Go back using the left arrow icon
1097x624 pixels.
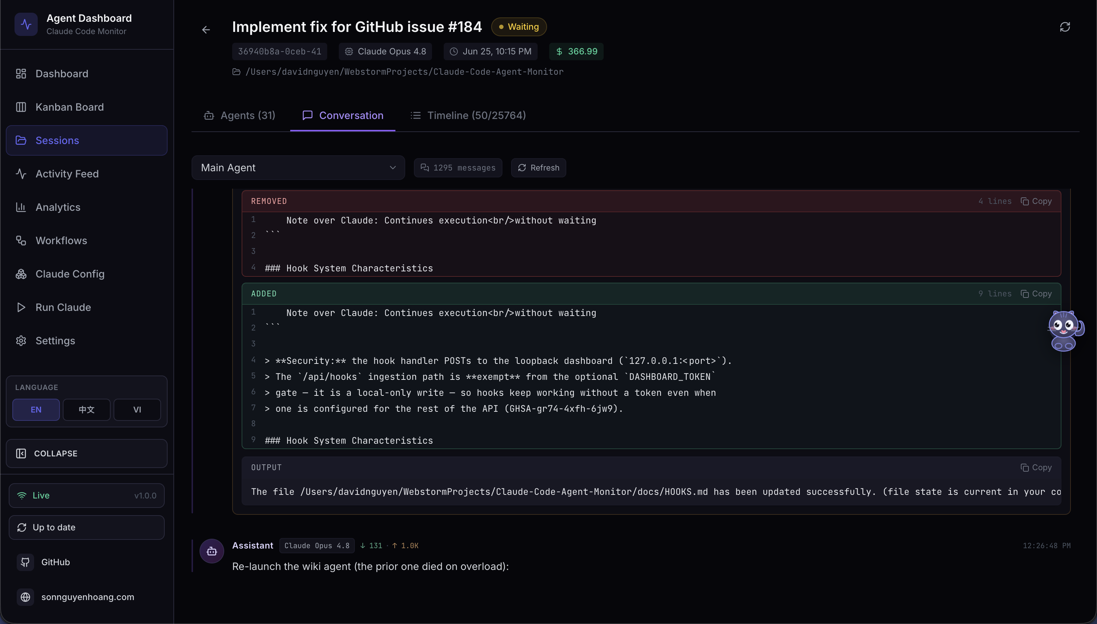(x=206, y=30)
